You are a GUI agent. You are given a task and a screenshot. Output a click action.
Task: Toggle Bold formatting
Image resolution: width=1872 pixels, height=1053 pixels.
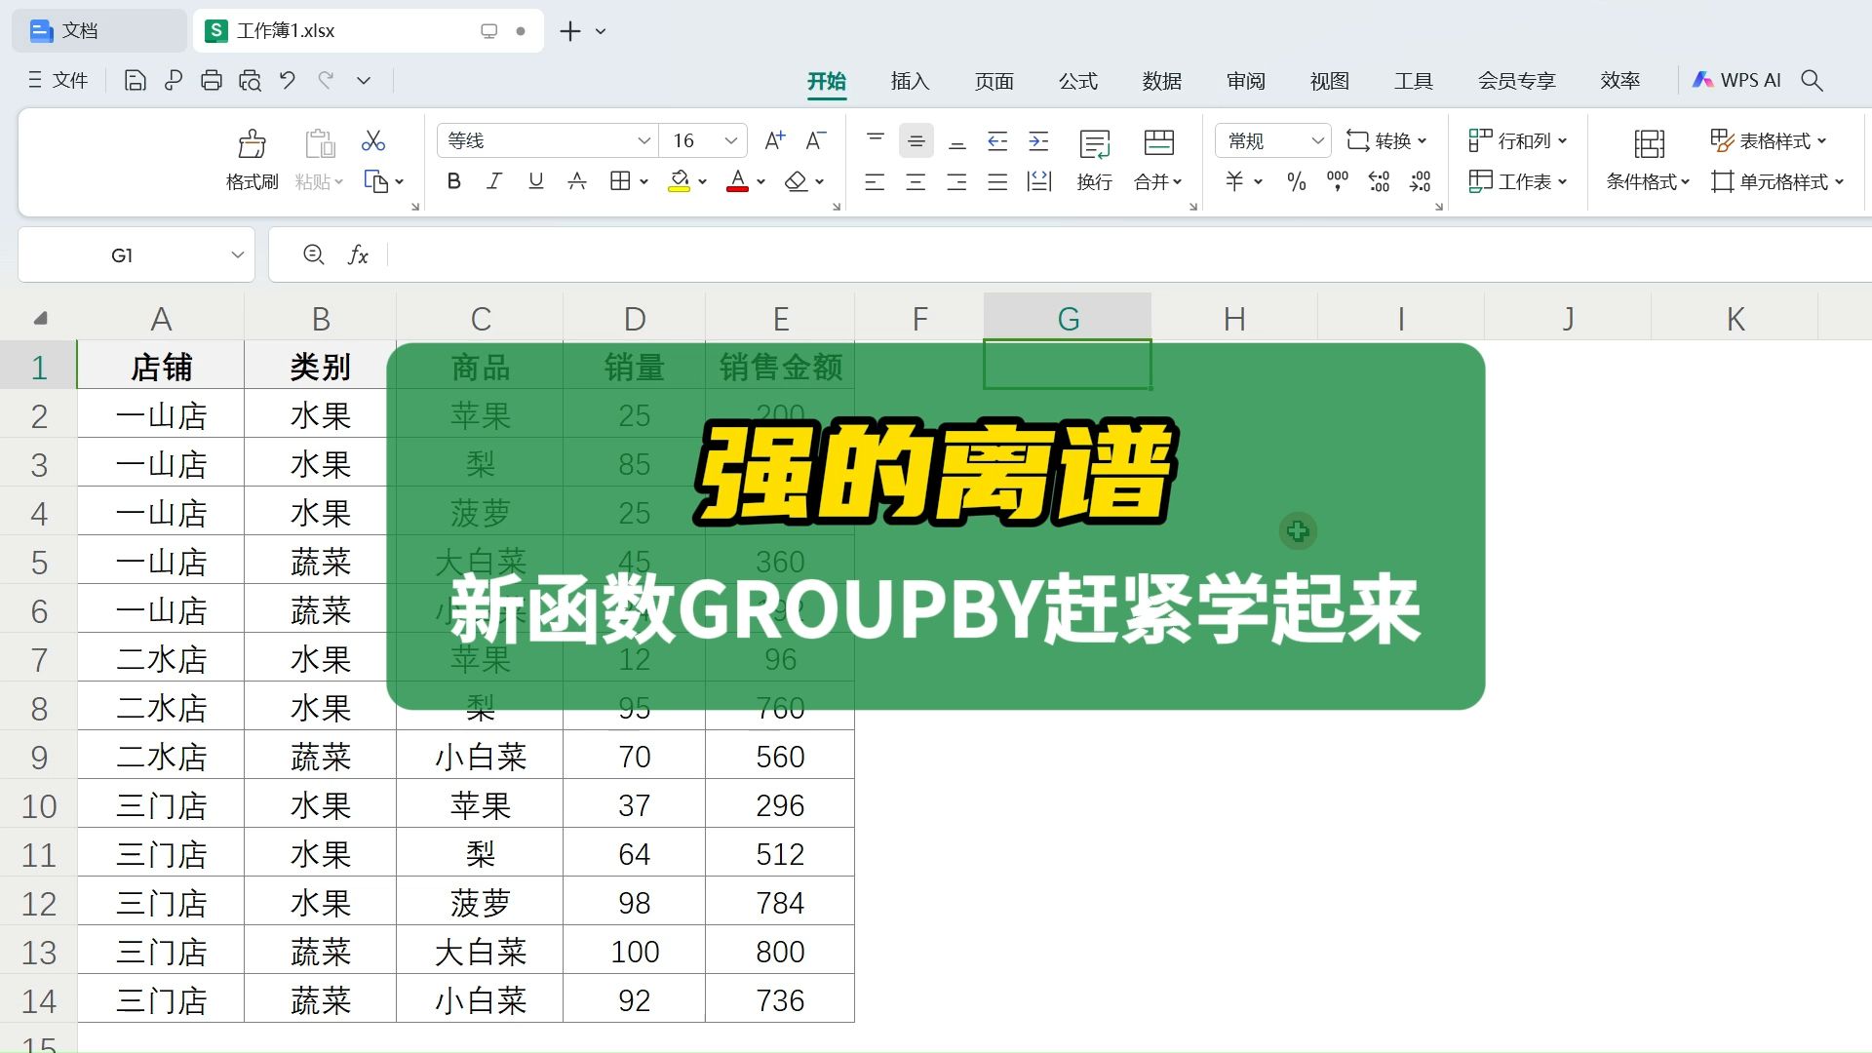(x=453, y=181)
